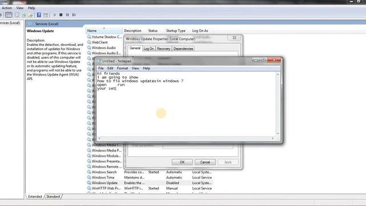Click the gear icon beside Windows Presenta...
The image size is (366, 206).
[x=89, y=161]
